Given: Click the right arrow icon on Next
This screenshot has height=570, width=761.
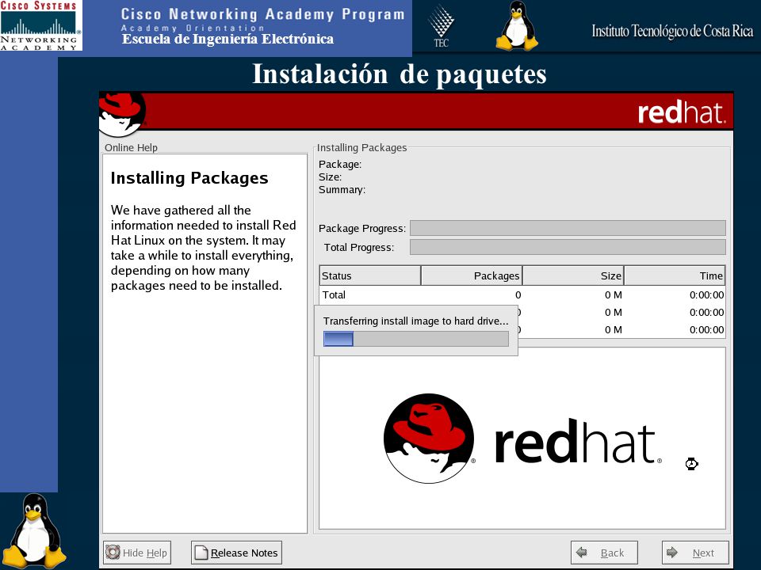Looking at the screenshot, I should tap(672, 552).
